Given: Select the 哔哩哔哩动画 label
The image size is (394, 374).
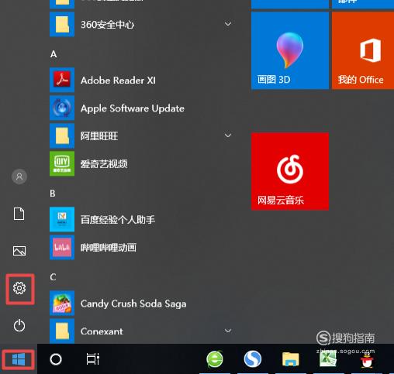Looking at the screenshot, I should pyautogui.click(x=109, y=248).
